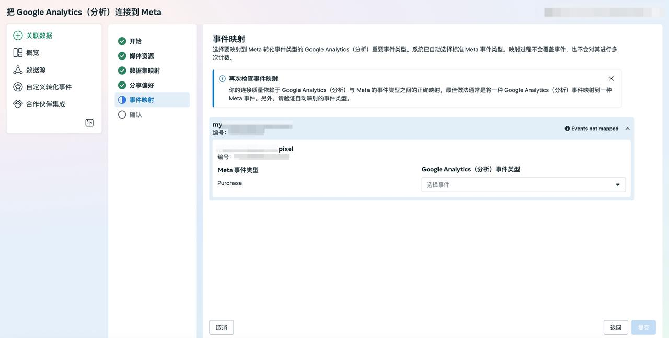Click the 分享偏好 step green checkmark
The width and height of the screenshot is (669, 338).
click(122, 85)
